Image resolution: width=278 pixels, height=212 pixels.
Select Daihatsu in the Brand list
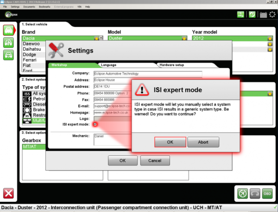point(34,49)
